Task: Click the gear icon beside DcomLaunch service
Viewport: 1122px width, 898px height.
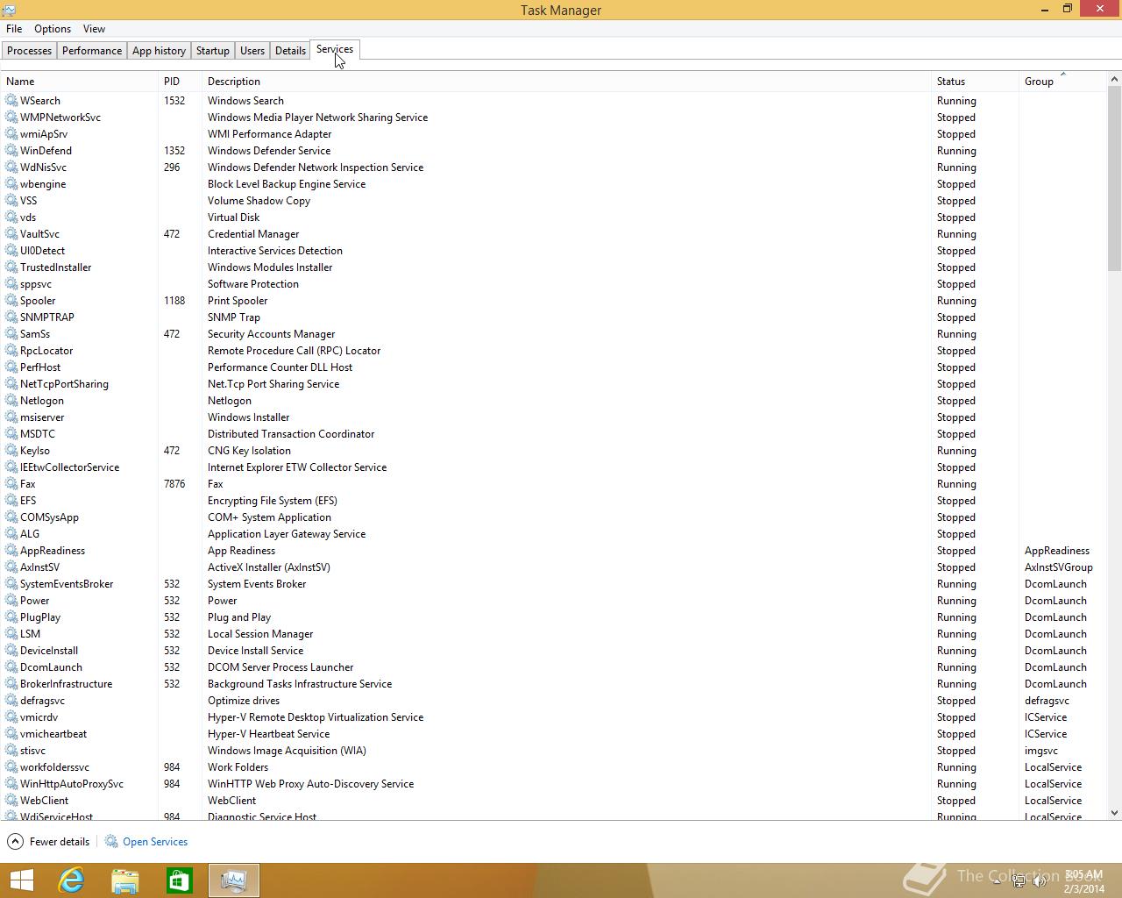Action: pos(11,667)
